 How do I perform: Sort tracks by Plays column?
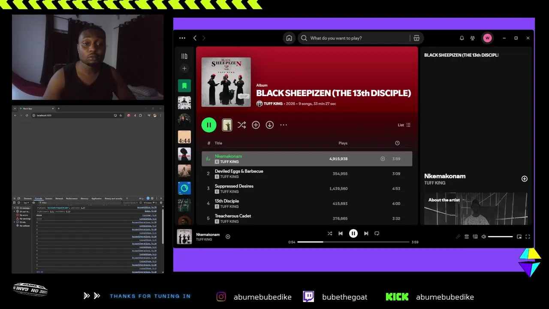pos(343,143)
